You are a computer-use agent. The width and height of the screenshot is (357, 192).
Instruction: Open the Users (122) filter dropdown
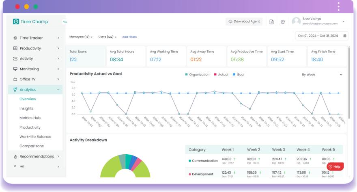click(107, 37)
